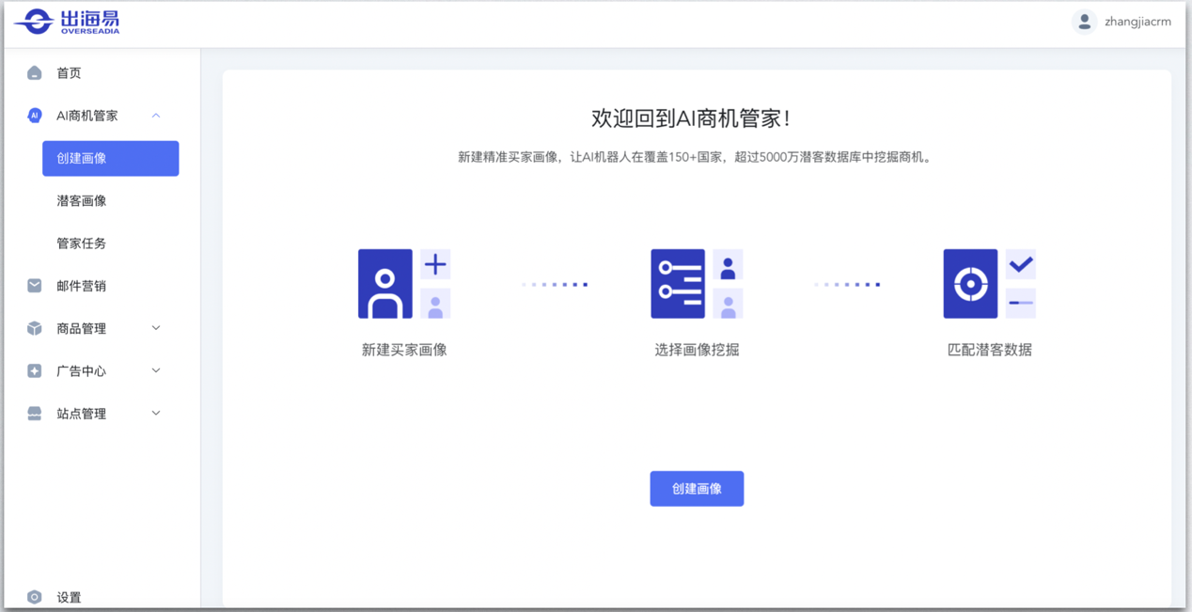Screen dimensions: 1192x612
Task: Expand the 商品管理 submenu
Action: click(x=156, y=328)
